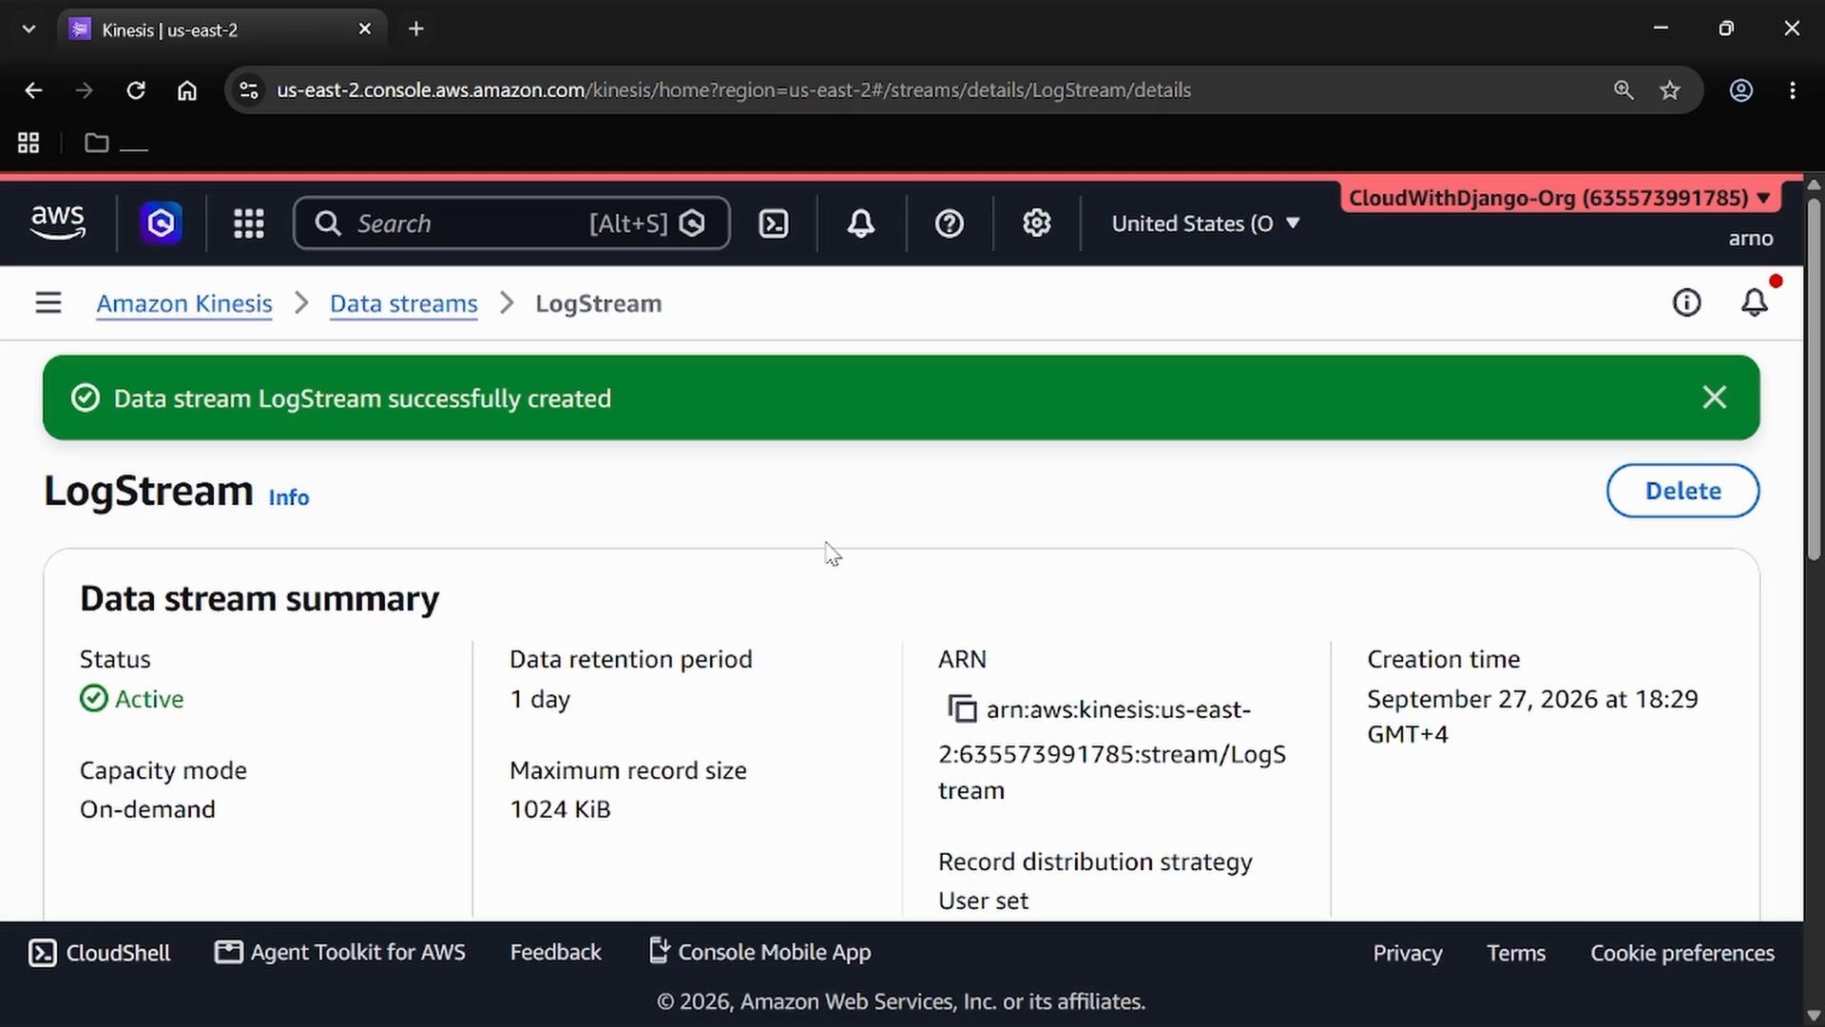
Task: Click the Active status text
Action: [149, 699]
